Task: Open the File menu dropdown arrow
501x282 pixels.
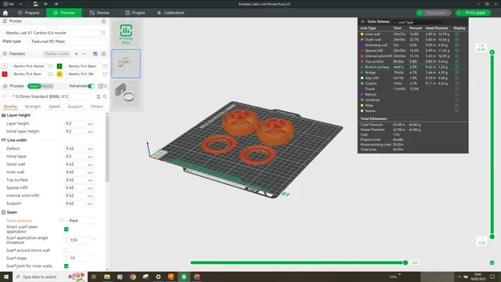Action: click(21, 4)
